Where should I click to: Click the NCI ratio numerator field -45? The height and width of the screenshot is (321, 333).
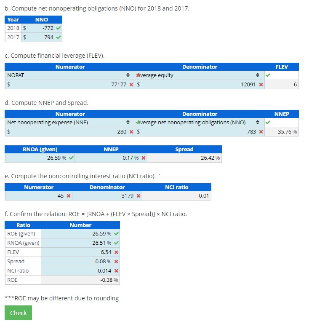[x=39, y=195]
